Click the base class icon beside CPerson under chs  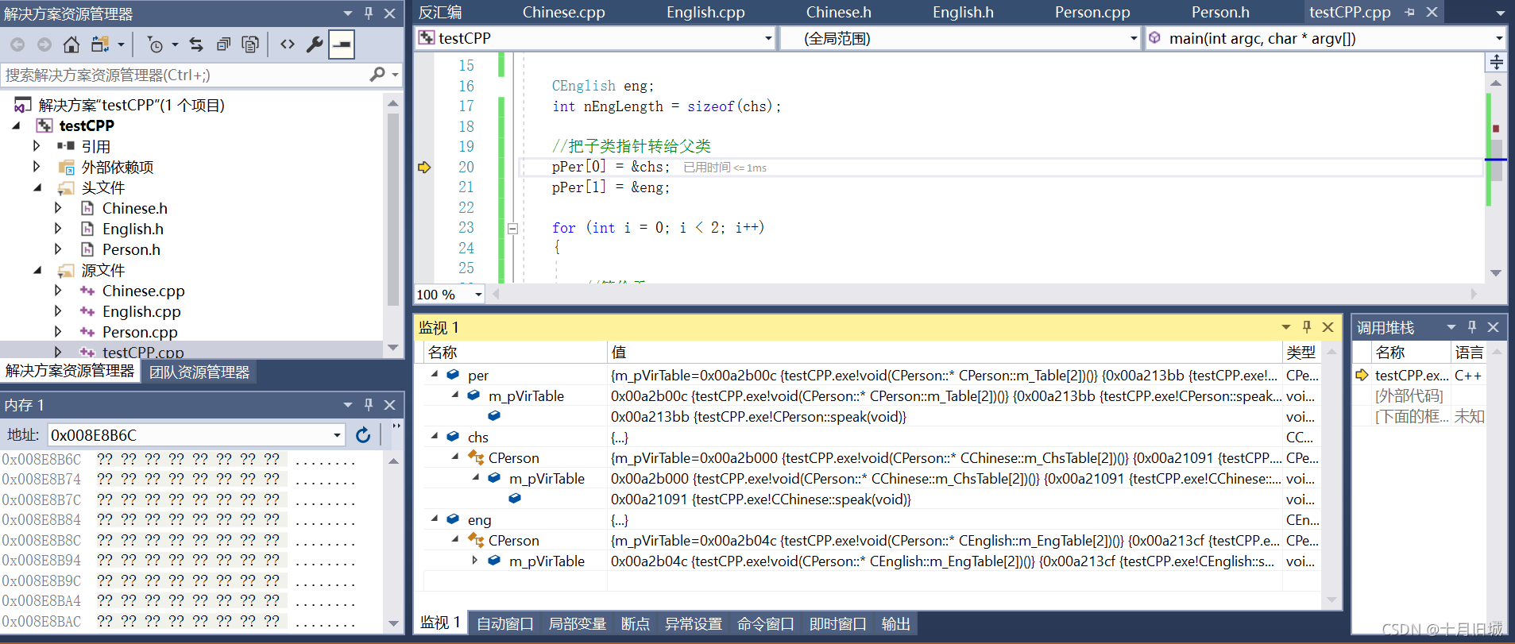tap(476, 457)
